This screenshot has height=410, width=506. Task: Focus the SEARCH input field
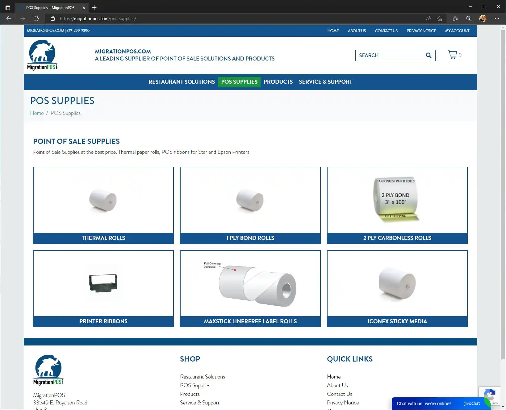point(391,55)
